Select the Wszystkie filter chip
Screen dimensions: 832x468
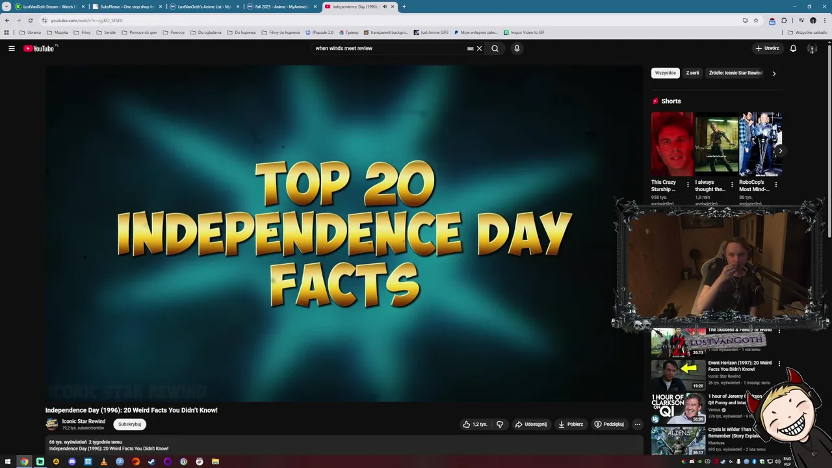click(x=665, y=73)
